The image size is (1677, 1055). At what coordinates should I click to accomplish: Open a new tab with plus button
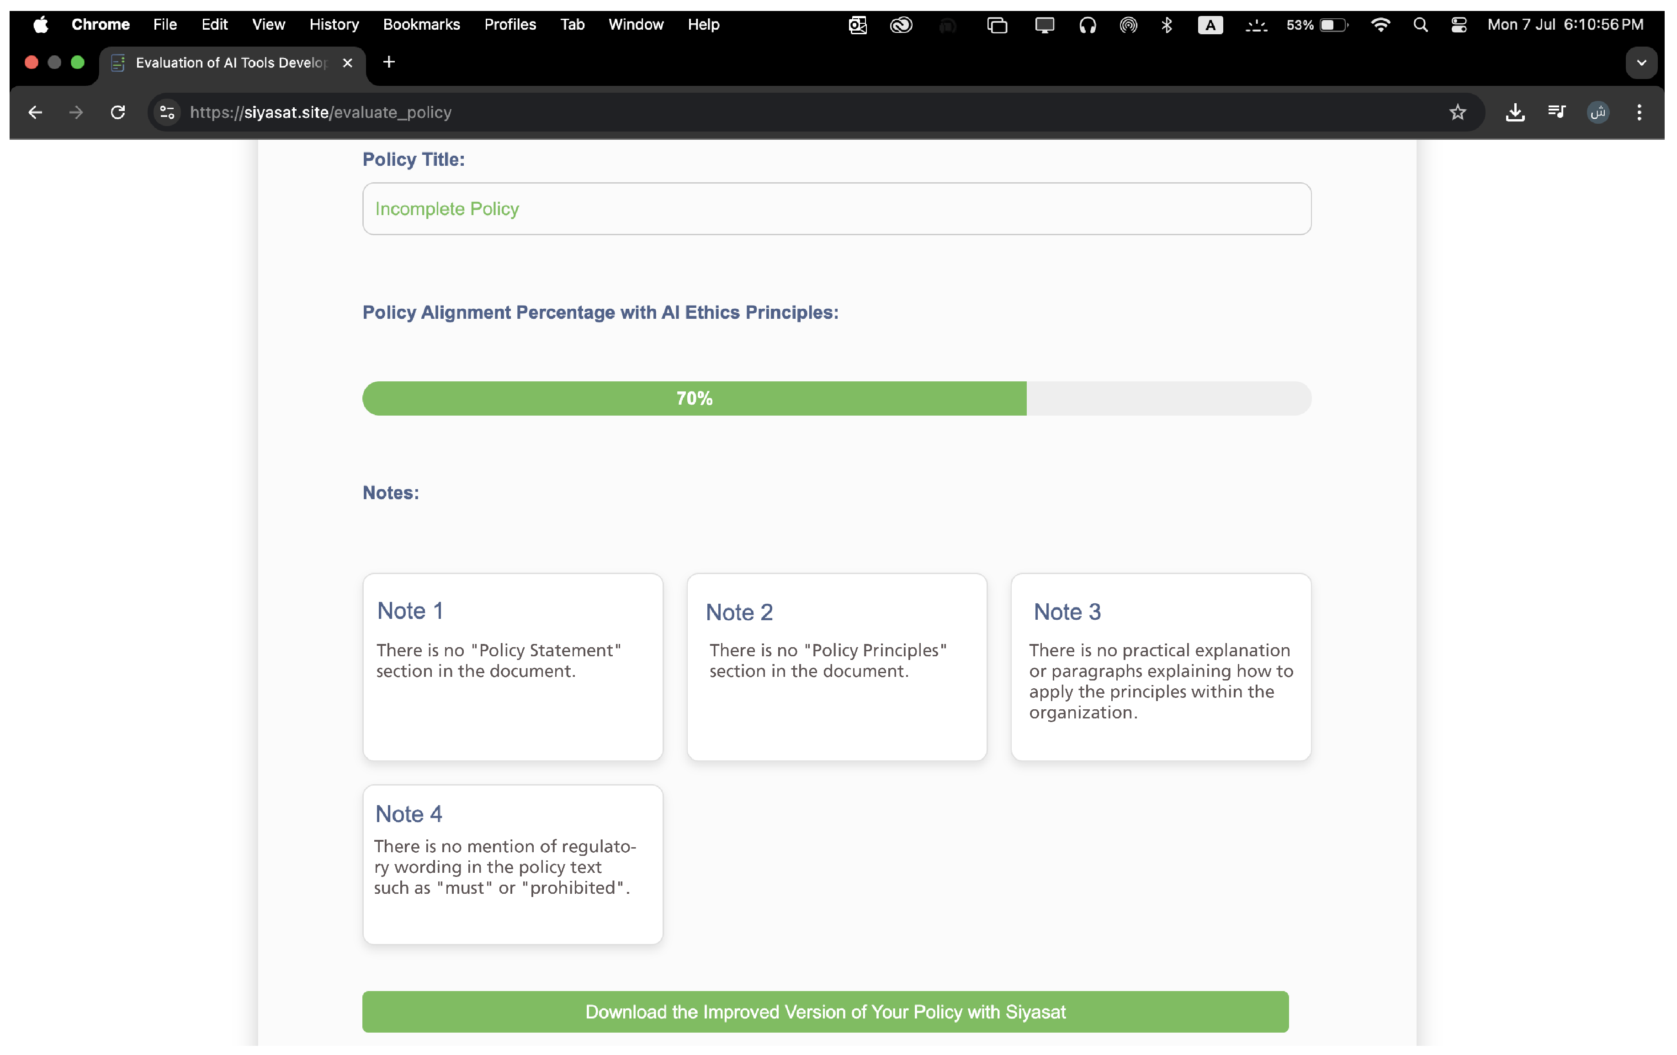pos(388,63)
